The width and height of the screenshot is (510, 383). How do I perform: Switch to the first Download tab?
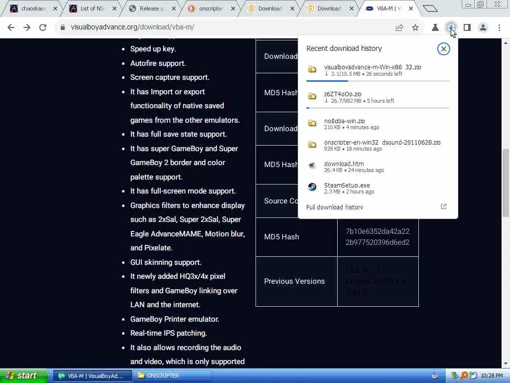pyautogui.click(x=269, y=9)
